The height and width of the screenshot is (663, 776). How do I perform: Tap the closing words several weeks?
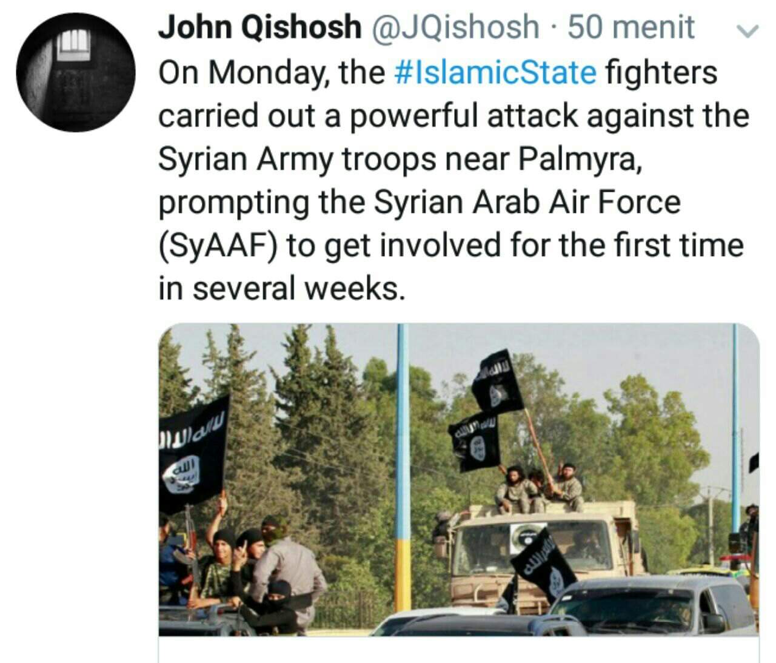click(x=298, y=288)
